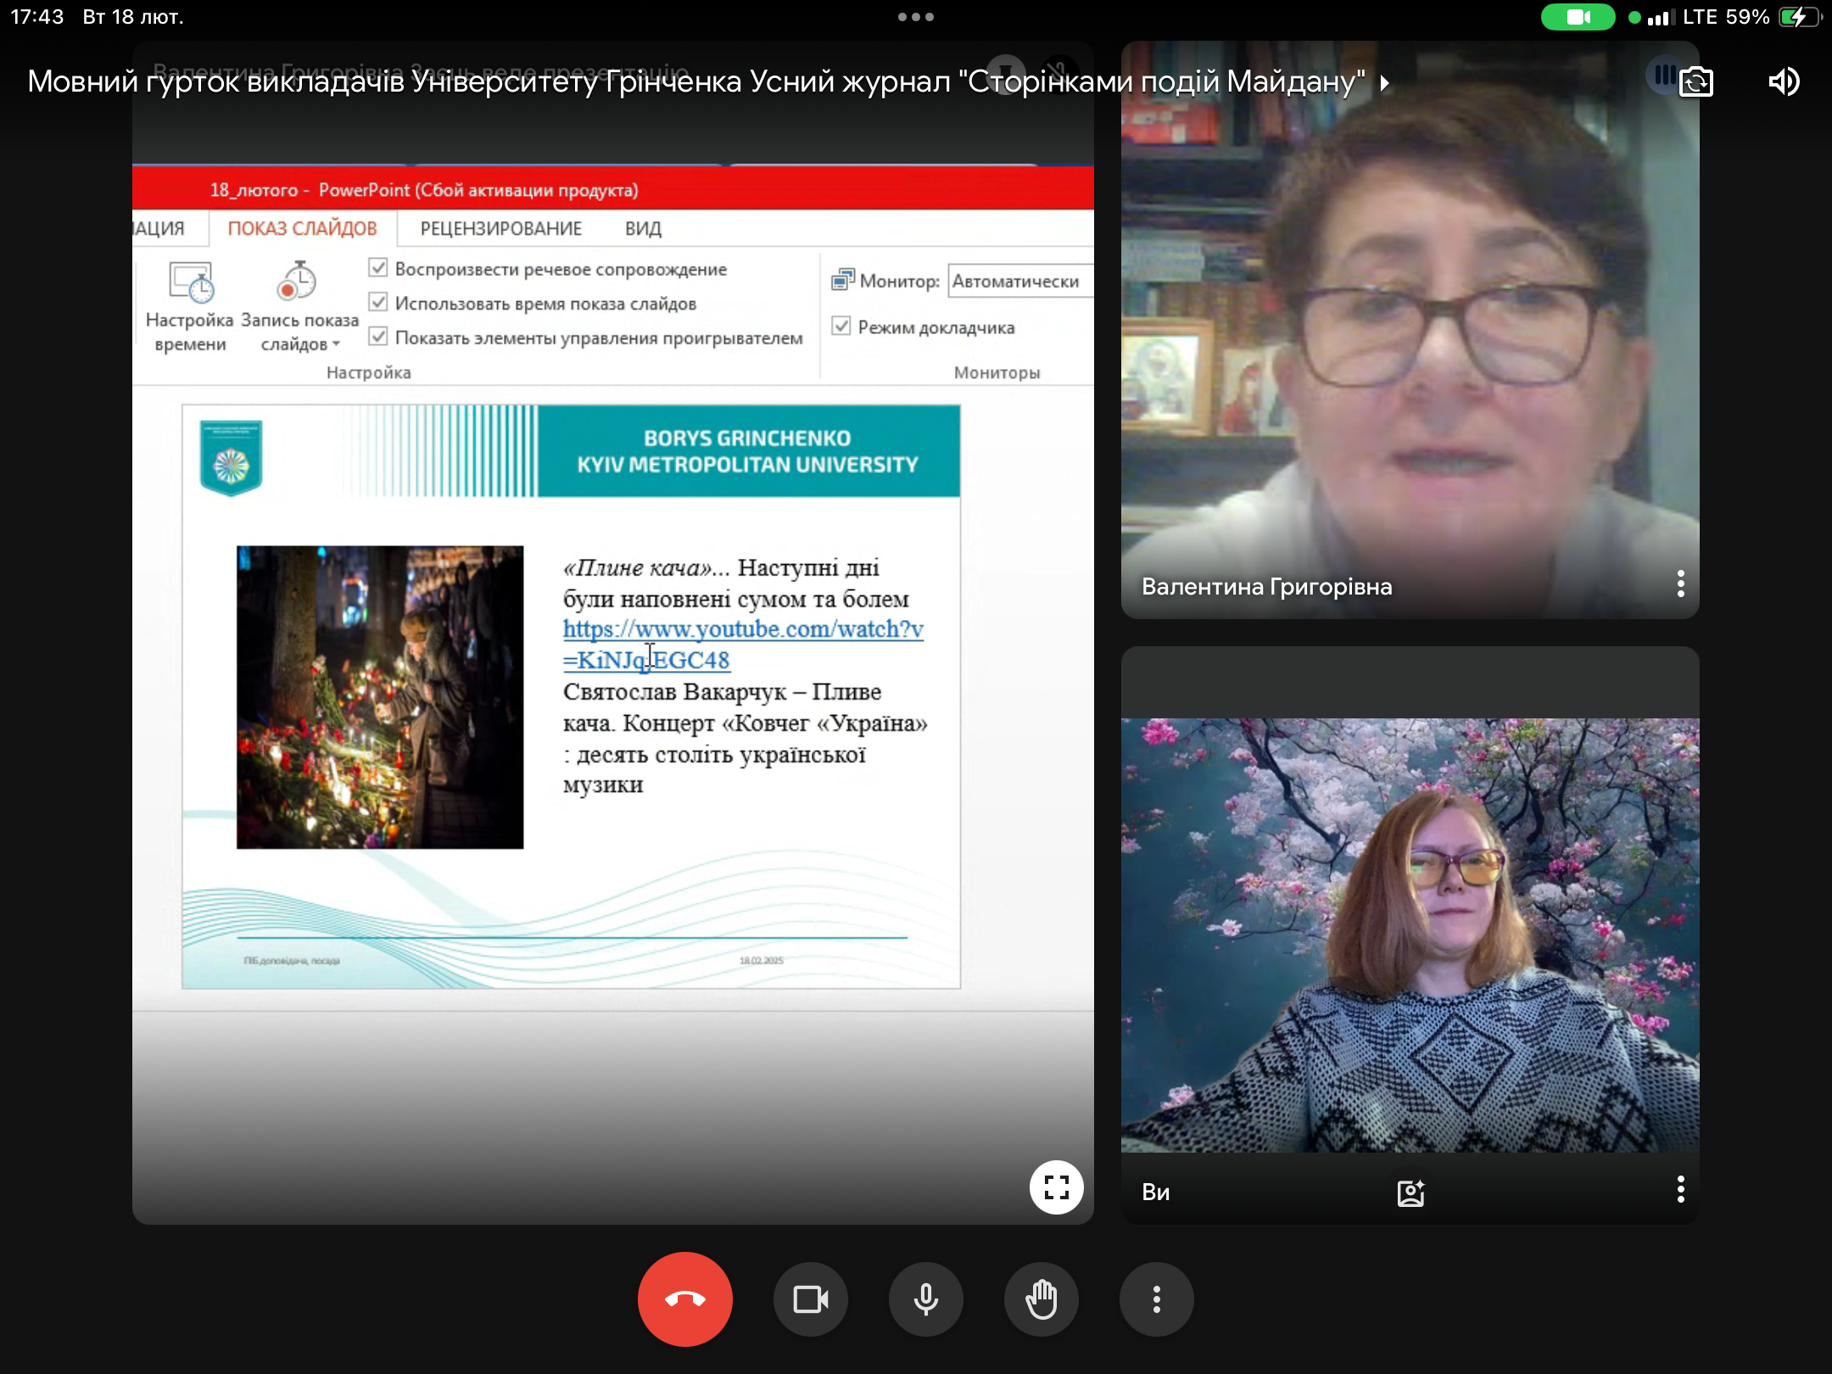The image size is (1832, 1374).
Task: Open the Монитор Автоматически dropdown
Action: pyautogui.click(x=1019, y=281)
